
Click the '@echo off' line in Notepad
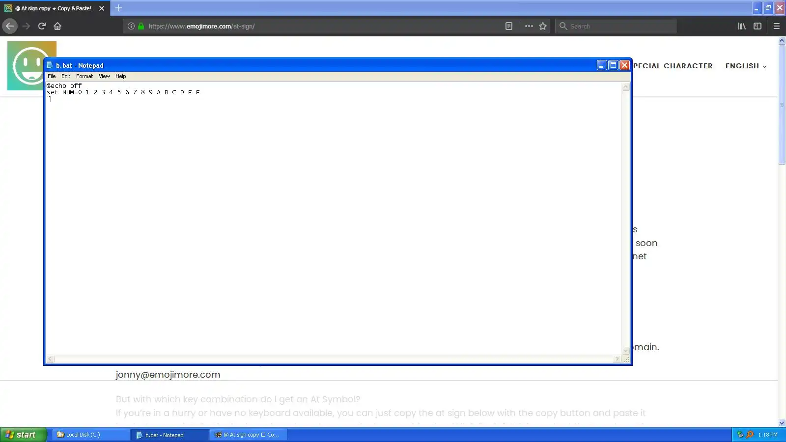pyautogui.click(x=64, y=85)
